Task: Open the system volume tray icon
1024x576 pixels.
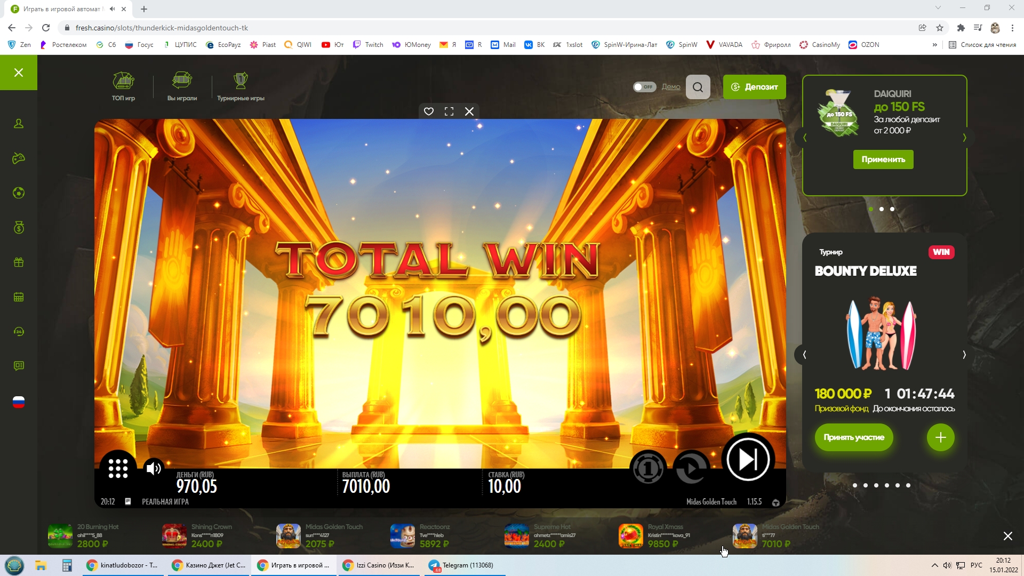Action: [x=947, y=565]
